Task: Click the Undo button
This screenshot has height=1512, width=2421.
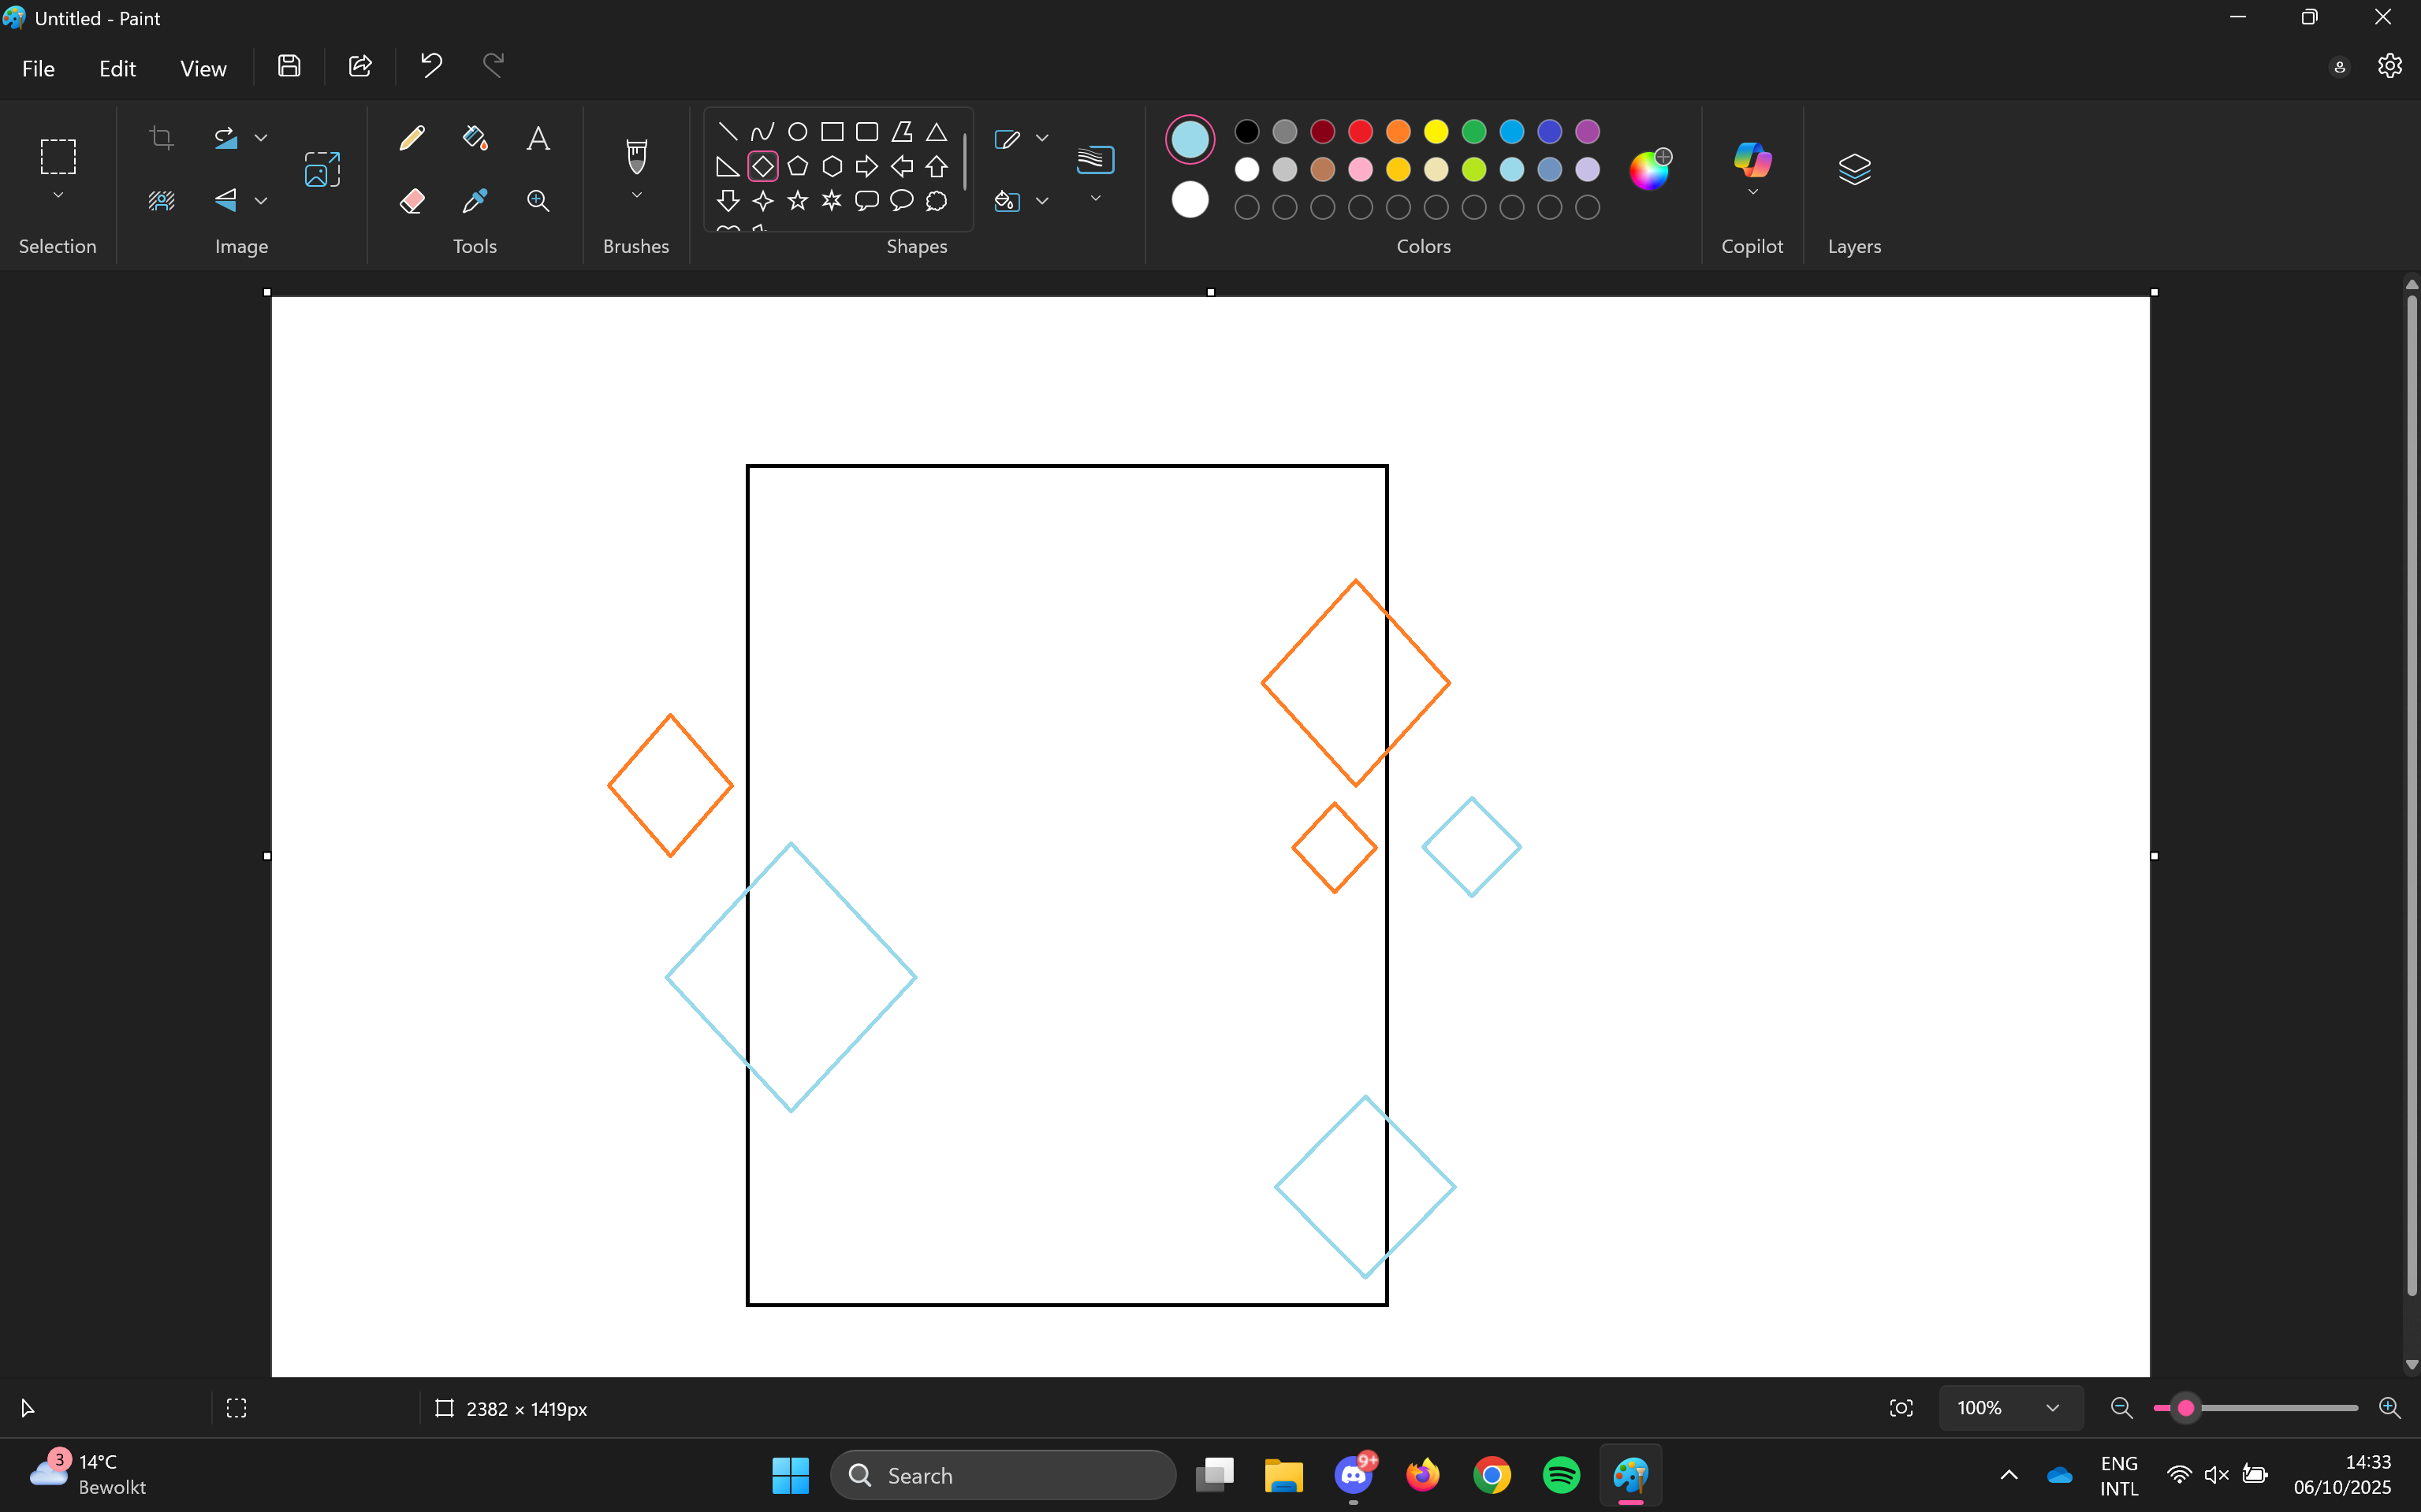Action: 430,66
